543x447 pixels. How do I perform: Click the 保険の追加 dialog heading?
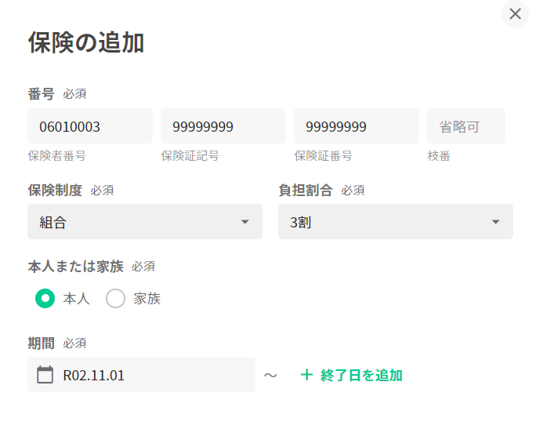click(86, 42)
